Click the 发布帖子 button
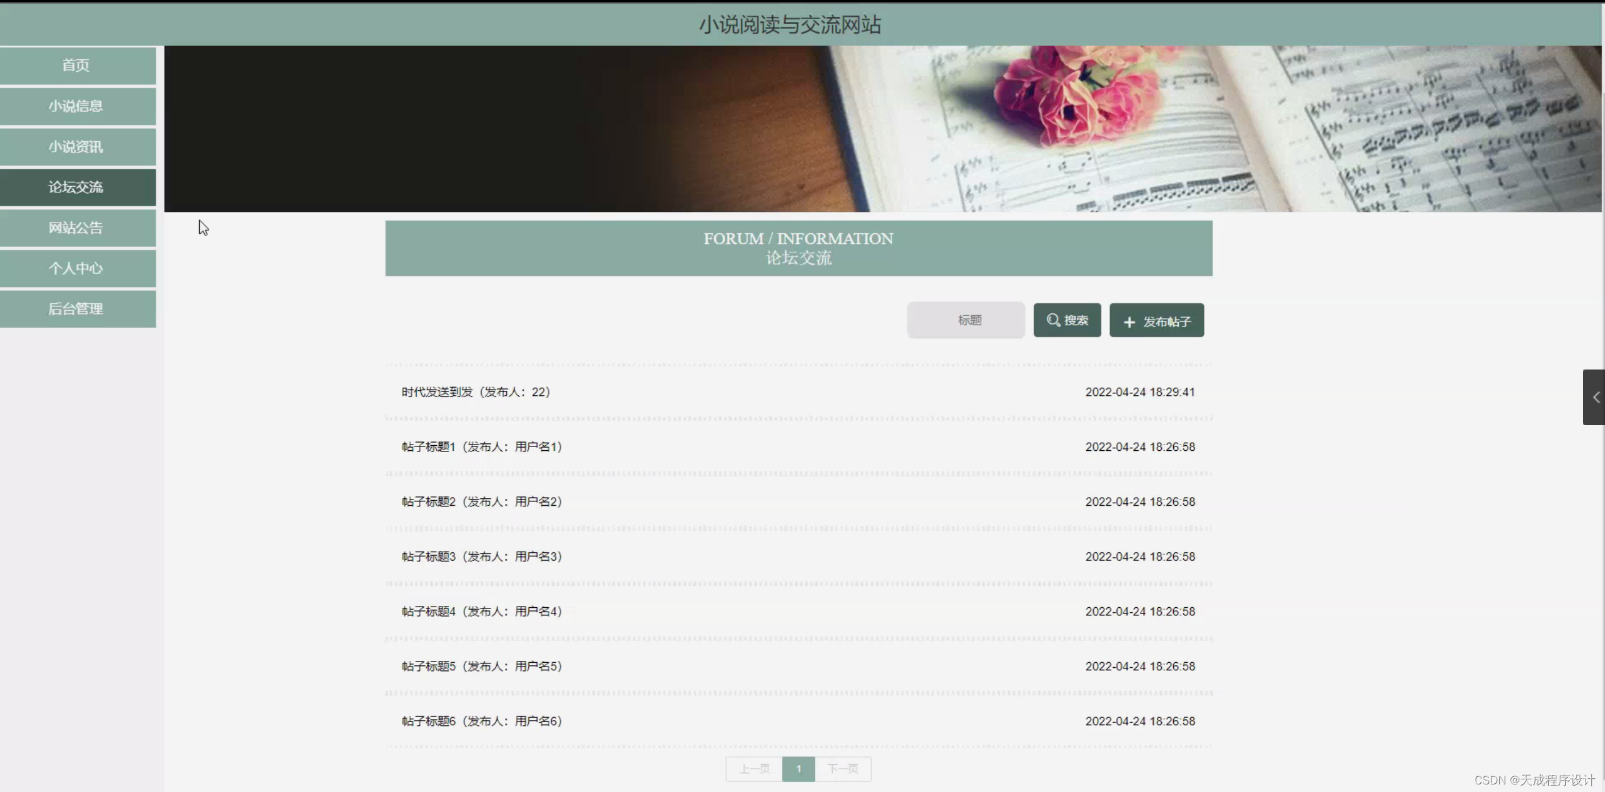Viewport: 1605px width, 792px height. 1157,320
